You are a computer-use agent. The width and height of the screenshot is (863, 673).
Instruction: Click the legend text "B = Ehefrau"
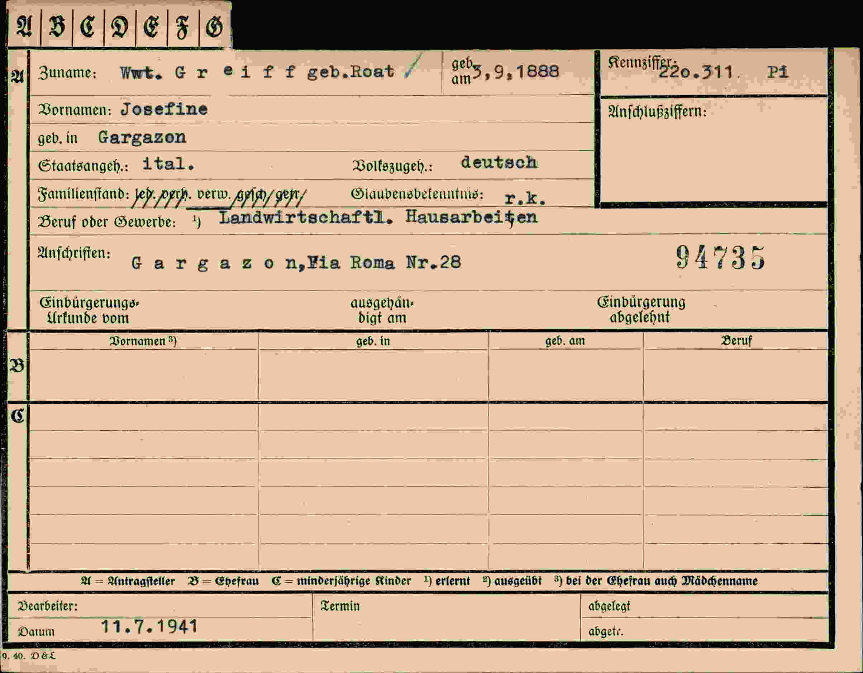coord(223,581)
